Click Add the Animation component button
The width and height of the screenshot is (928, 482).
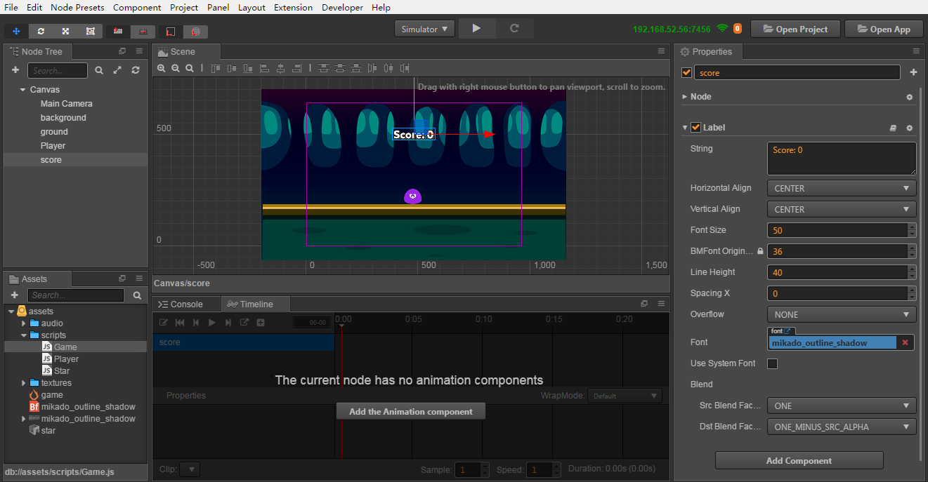click(410, 412)
